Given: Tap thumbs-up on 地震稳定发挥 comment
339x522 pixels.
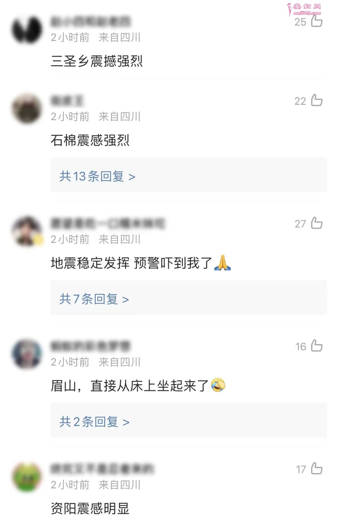Looking at the screenshot, I should (317, 223).
